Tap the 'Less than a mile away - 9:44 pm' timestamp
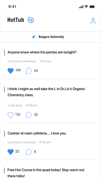101x180 pixels. click(x=29, y=61)
